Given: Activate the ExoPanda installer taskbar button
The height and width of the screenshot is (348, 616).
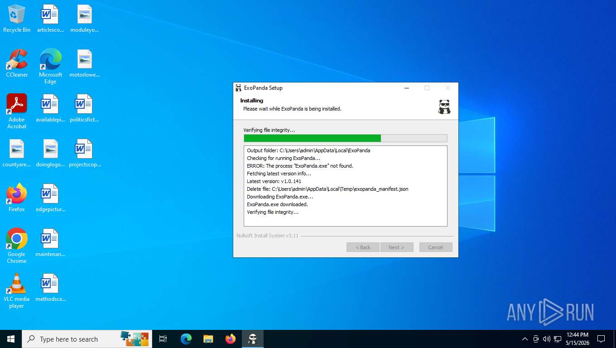Looking at the screenshot, I should pos(253,339).
